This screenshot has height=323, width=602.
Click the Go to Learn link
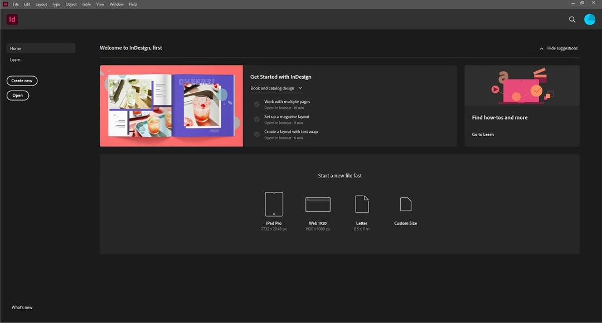point(482,134)
